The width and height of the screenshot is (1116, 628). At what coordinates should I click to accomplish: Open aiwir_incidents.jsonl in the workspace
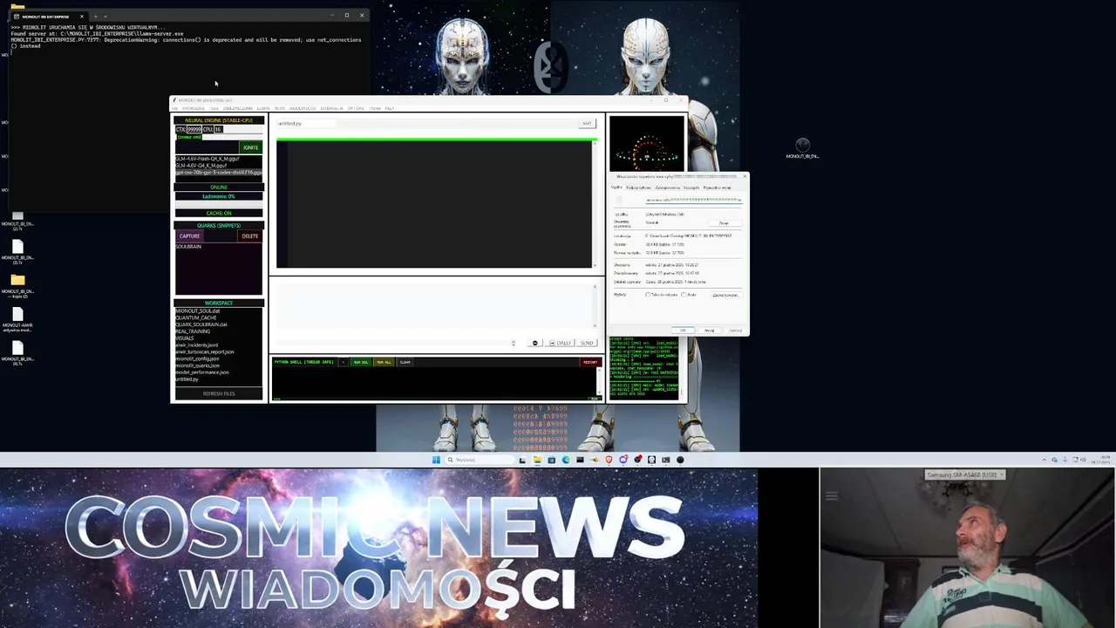pos(197,345)
